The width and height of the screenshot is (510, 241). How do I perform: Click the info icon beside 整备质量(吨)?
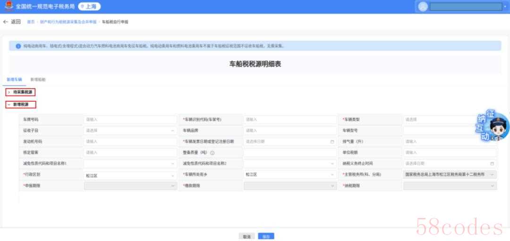tap(212, 153)
